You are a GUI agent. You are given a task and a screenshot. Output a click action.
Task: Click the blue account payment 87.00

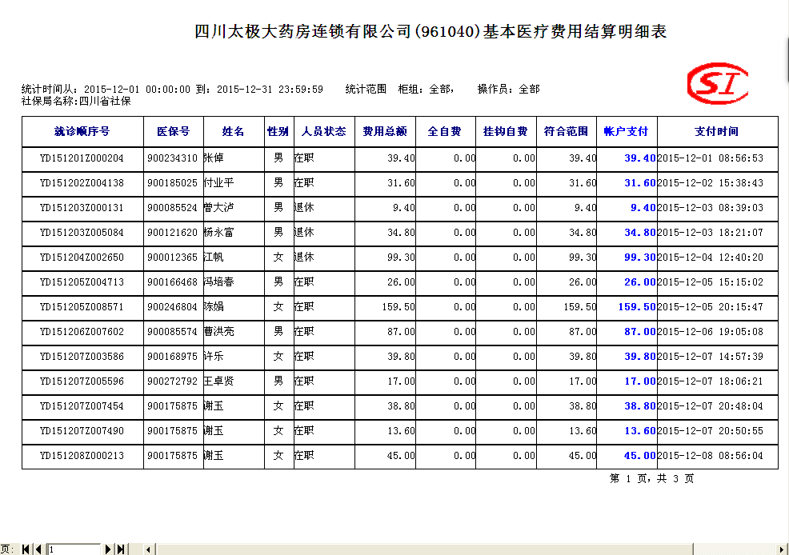pos(640,332)
